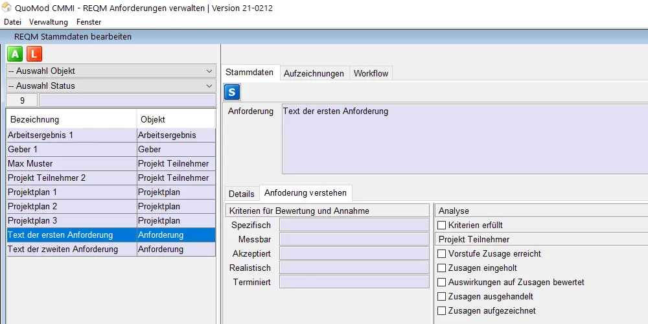
Task: Open the Details sub-tab
Action: coord(241,194)
